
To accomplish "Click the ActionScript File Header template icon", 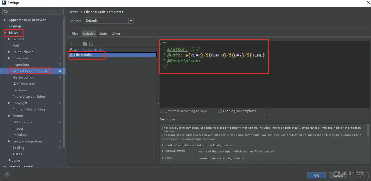I will tap(71, 50).
